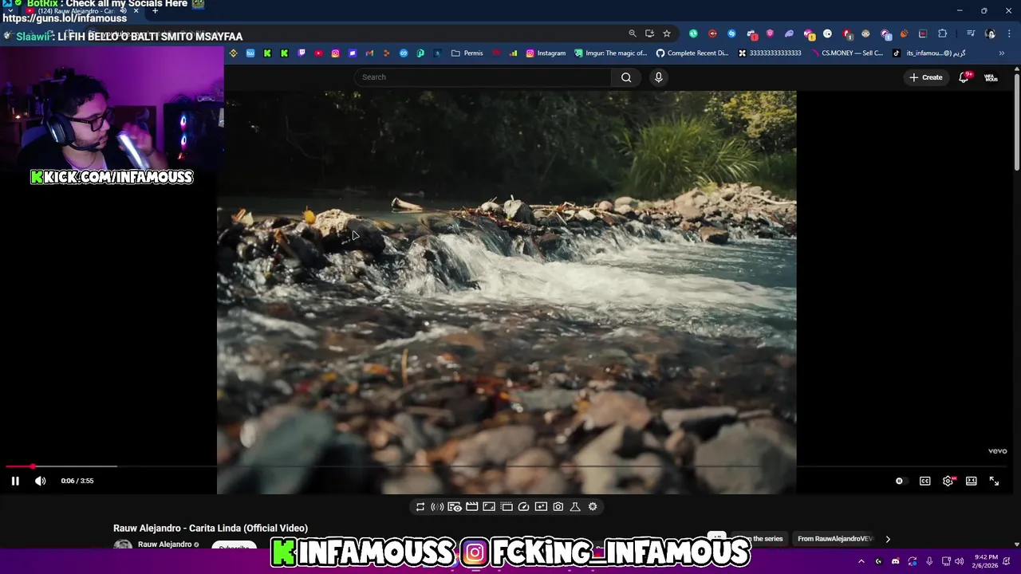Screen dimensions: 1021x574
Task: Select the From RauwAlejandroVEVO chip
Action: [835, 539]
